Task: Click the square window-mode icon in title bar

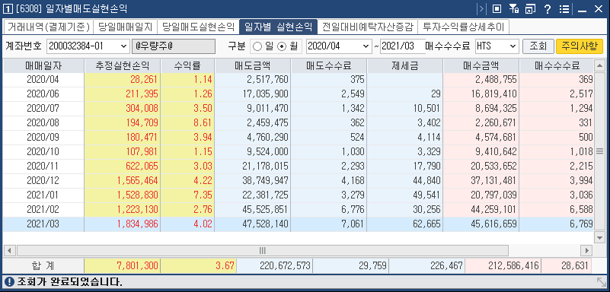Action: (497, 9)
